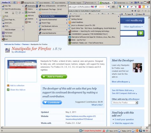Open the Downloads menu entry
The image size is (151, 133).
[30, 12]
